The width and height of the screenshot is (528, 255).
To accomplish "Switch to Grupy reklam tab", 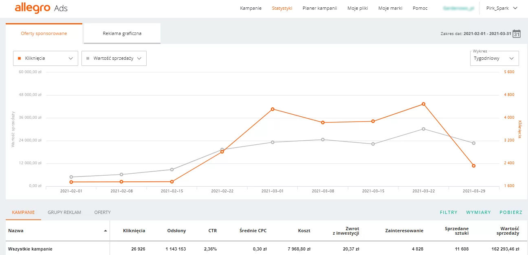I will (64, 212).
